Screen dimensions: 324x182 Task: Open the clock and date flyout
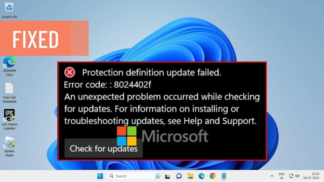[x=311, y=176]
